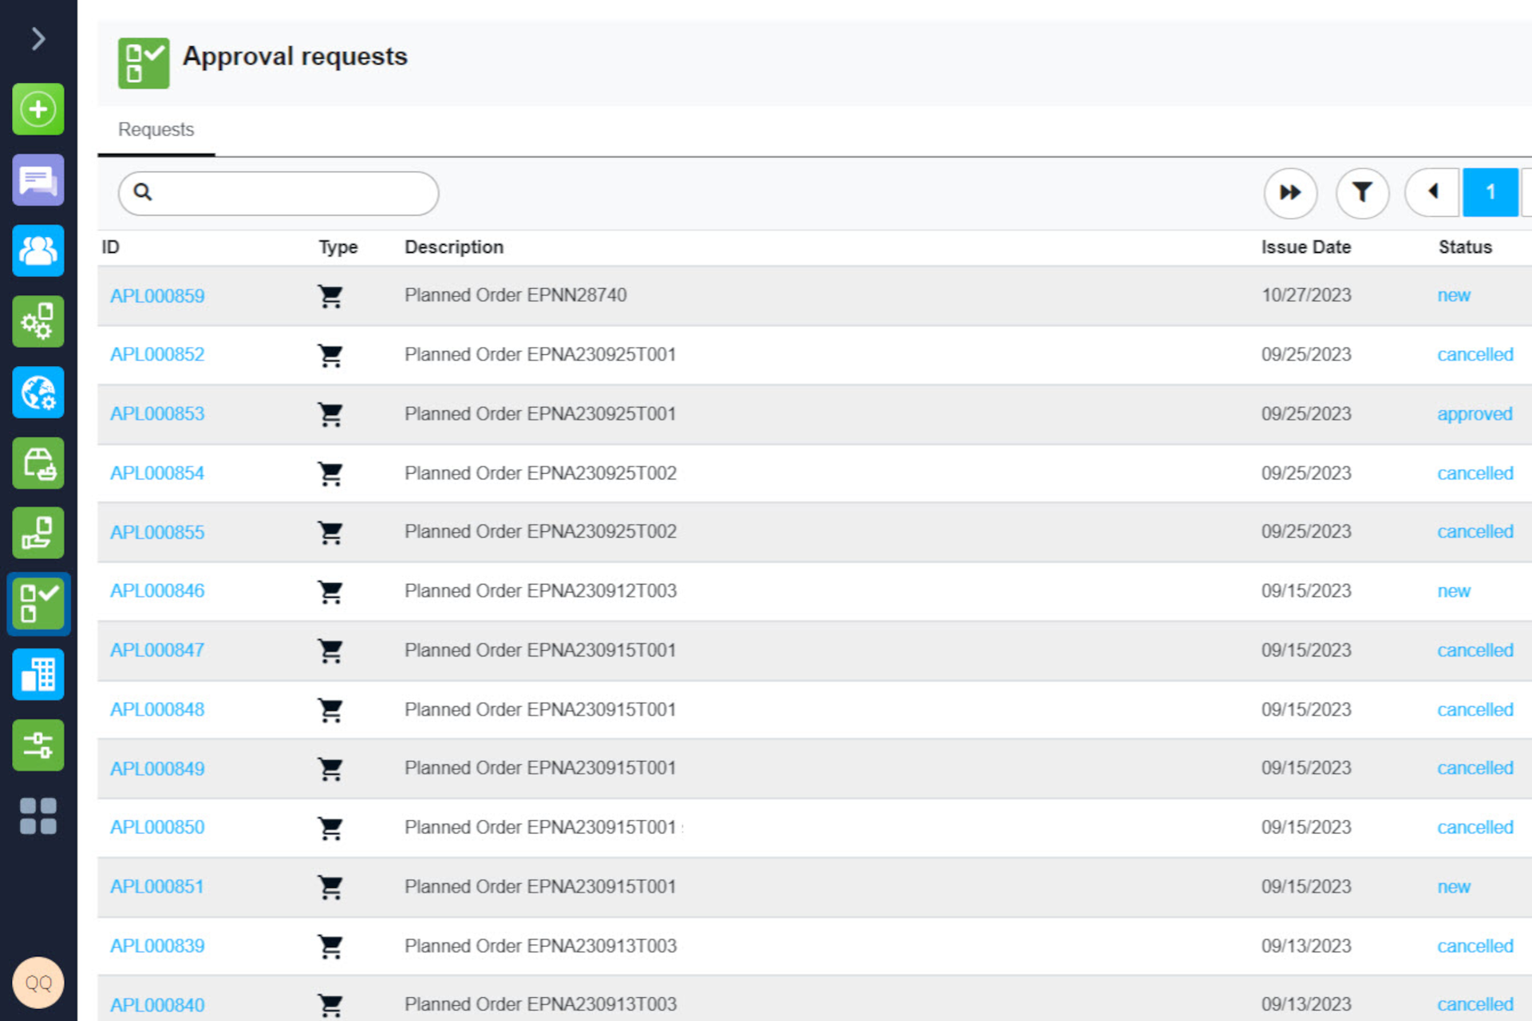Click inside the search field

pyautogui.click(x=278, y=192)
